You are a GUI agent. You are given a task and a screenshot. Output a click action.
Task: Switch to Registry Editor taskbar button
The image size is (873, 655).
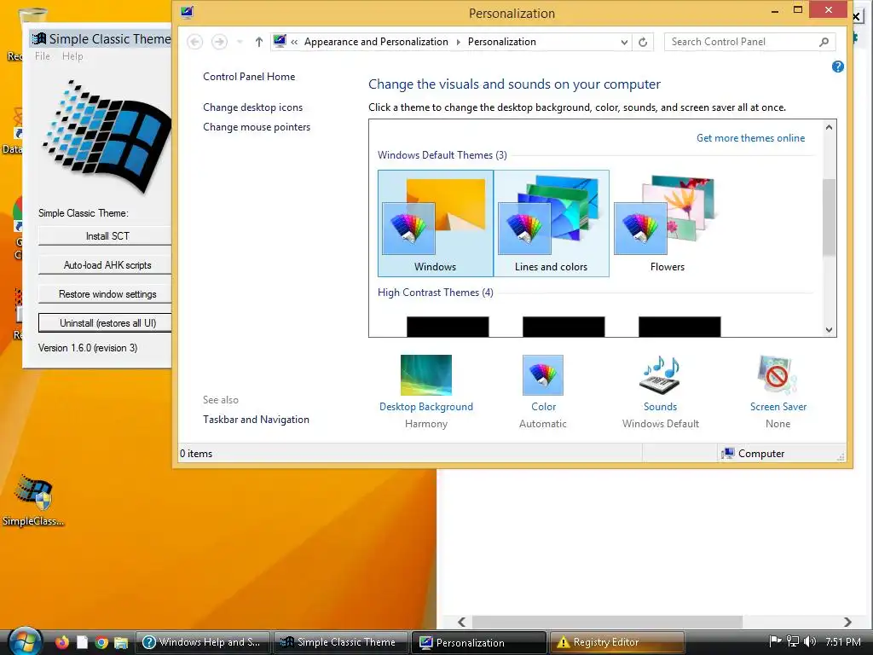click(617, 642)
